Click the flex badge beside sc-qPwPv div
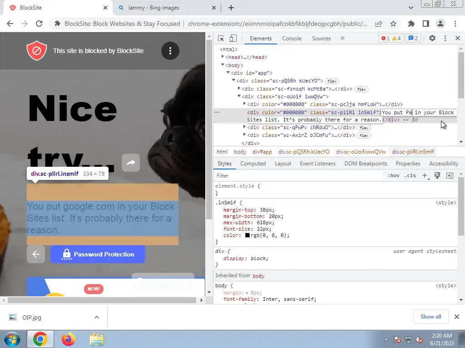 (x=364, y=128)
